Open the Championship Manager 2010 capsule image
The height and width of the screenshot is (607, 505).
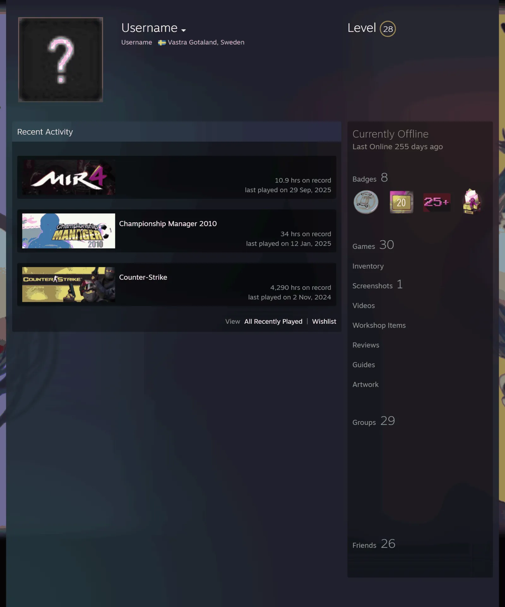click(68, 231)
